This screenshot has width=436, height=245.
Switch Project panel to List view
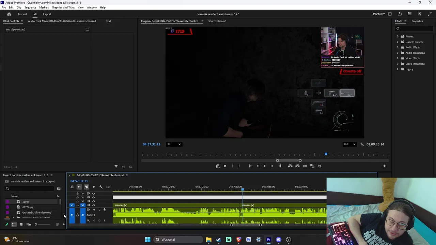[14, 224]
